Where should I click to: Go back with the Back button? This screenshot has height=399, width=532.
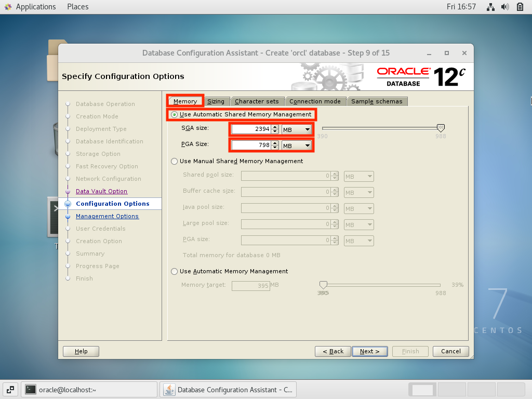coord(333,351)
